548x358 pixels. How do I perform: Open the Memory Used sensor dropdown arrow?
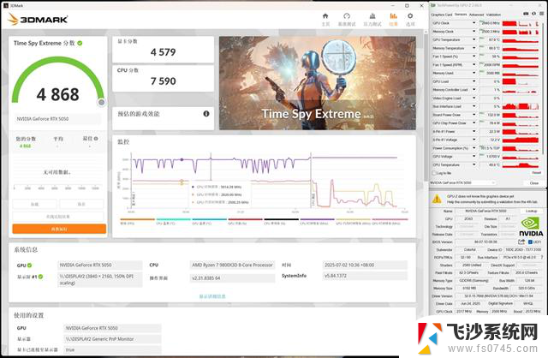[474, 73]
